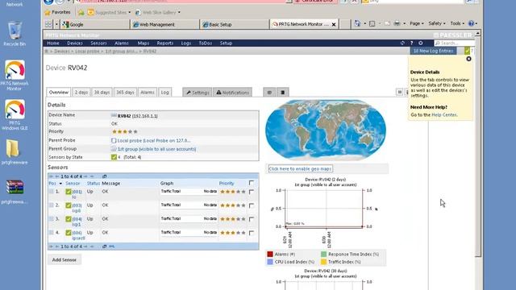The image size is (516, 290).
Task: Click the browser Print icon
Action: pyautogui.click(x=397, y=23)
